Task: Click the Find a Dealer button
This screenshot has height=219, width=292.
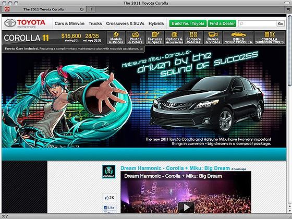Action: (222, 23)
